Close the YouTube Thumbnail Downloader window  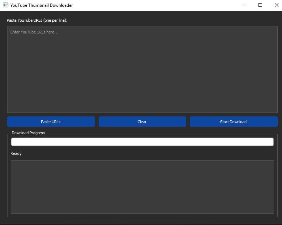(277, 5)
